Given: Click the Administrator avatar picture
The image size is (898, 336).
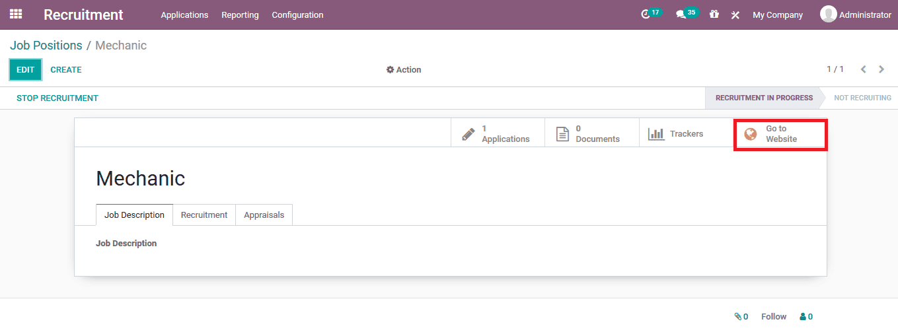Looking at the screenshot, I should coord(828,14).
